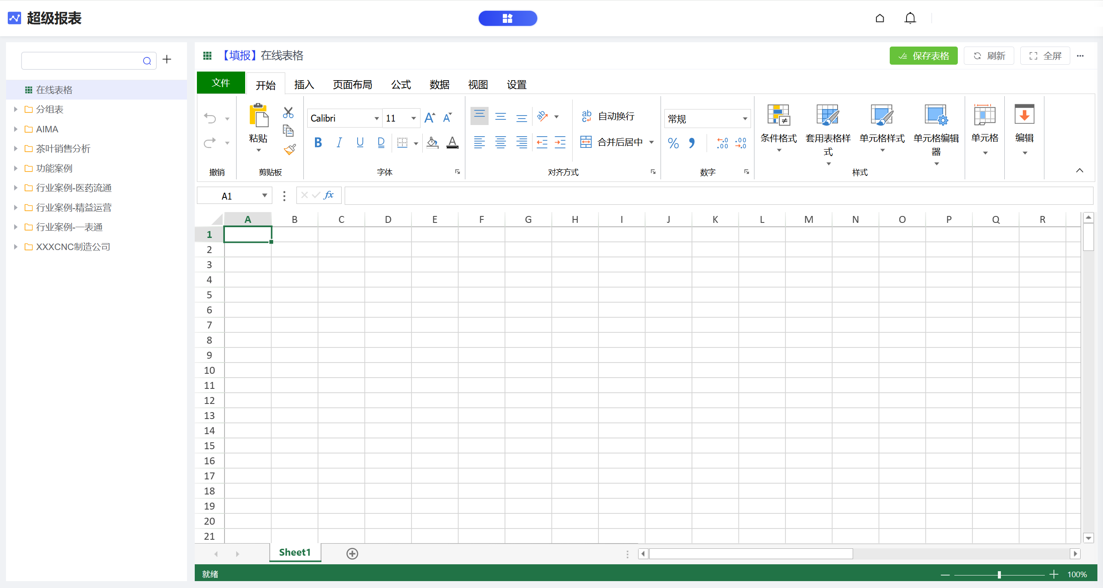Decrease decimal places icon
The width and height of the screenshot is (1103, 588).
pyautogui.click(x=741, y=143)
